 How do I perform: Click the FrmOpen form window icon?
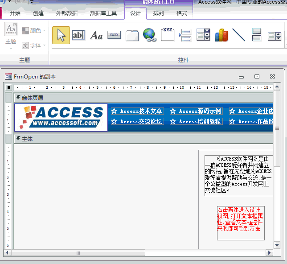(8, 77)
